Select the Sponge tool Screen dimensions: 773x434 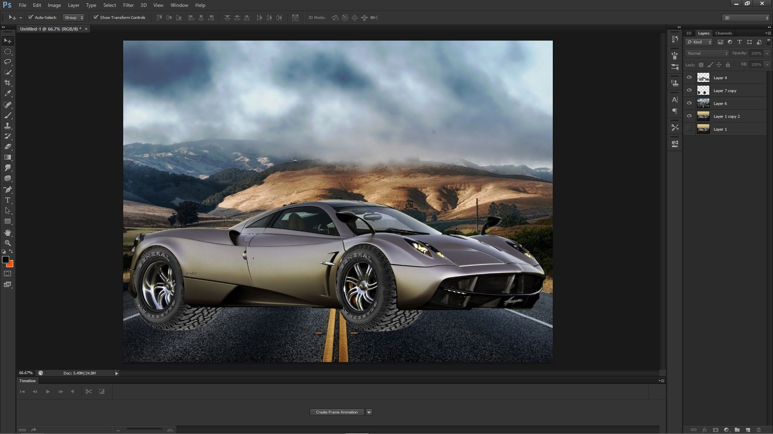click(x=8, y=178)
